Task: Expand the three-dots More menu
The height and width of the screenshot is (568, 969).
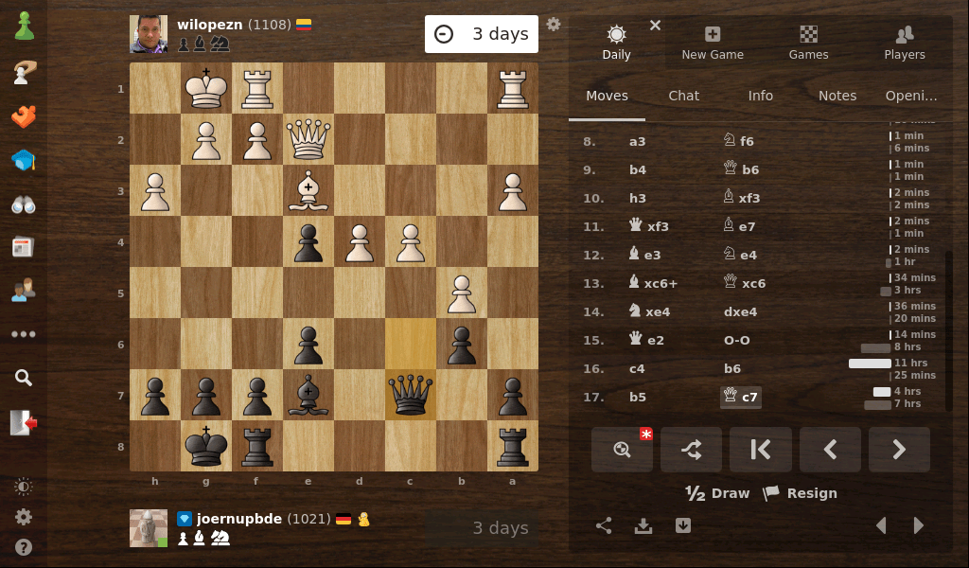Action: (24, 334)
